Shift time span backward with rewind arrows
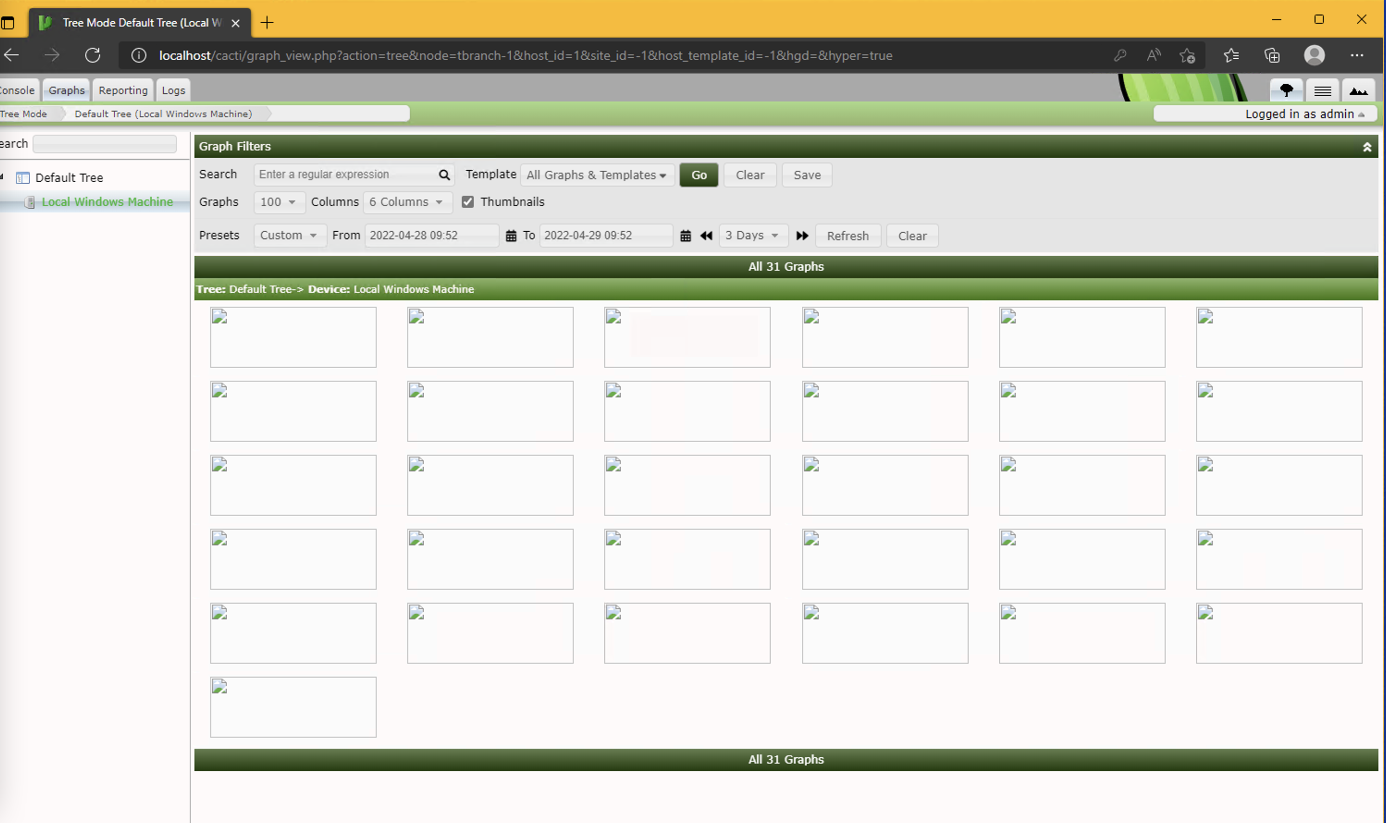Screen dimensions: 1386x823 click(x=706, y=235)
